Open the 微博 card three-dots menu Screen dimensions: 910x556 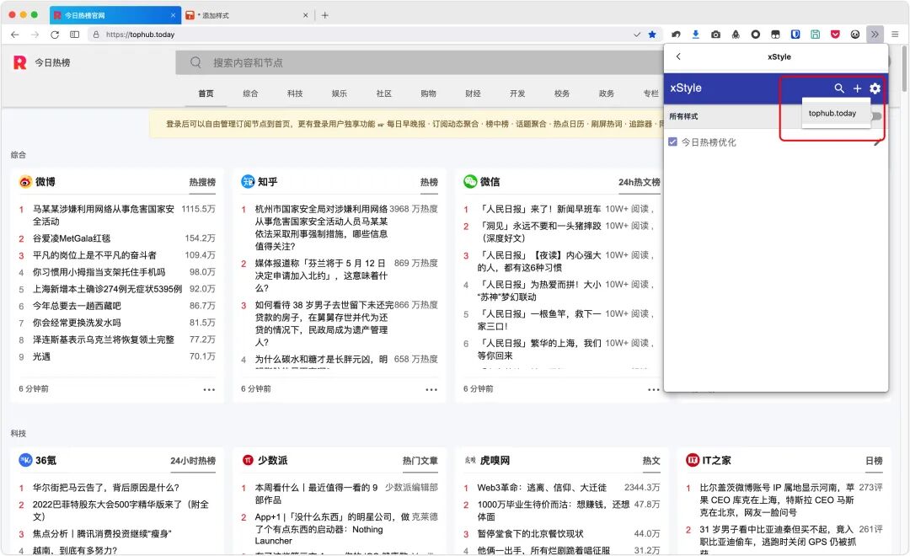[x=209, y=389]
